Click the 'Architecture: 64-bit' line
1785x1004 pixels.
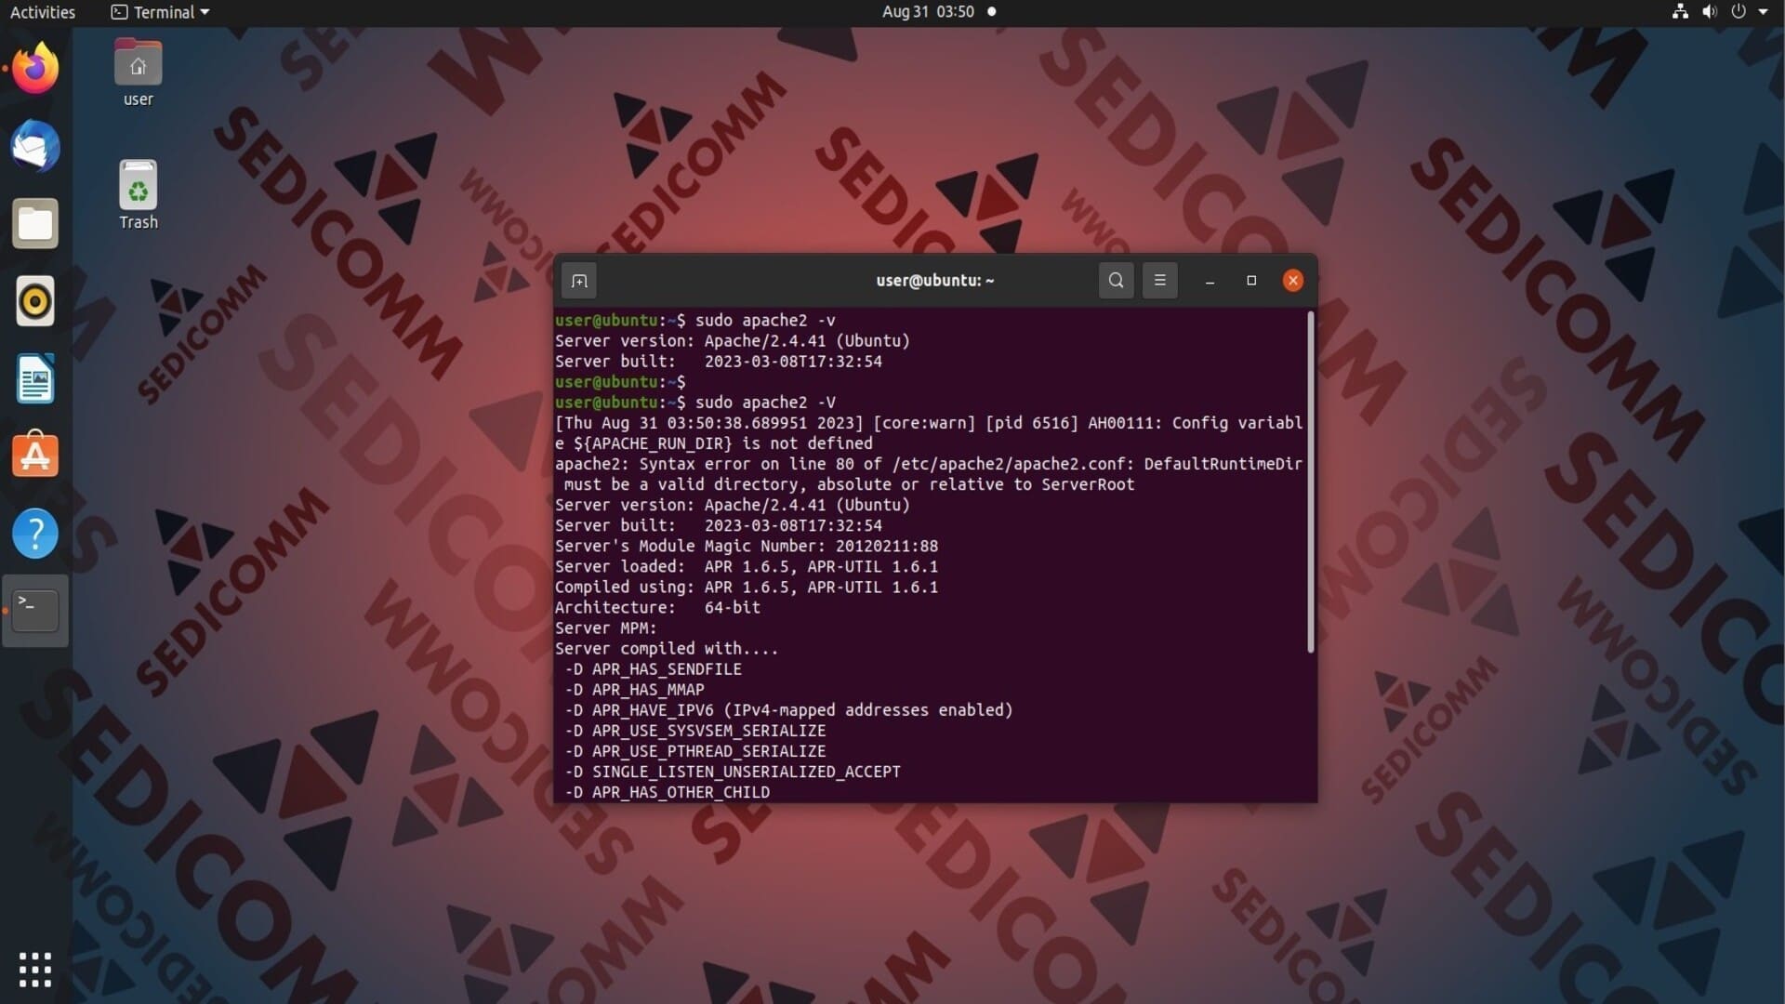click(x=657, y=607)
